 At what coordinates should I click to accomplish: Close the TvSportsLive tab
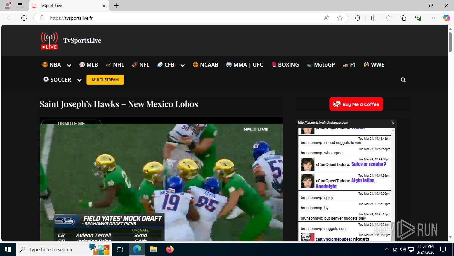coord(104,6)
